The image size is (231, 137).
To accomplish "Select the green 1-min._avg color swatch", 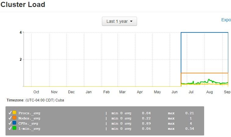I will pyautogui.click(x=14, y=128).
